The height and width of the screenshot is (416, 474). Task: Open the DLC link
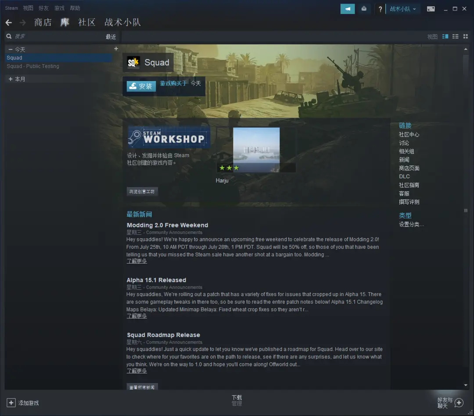coord(405,176)
